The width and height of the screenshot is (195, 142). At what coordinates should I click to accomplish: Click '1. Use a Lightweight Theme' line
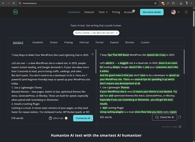27,88
